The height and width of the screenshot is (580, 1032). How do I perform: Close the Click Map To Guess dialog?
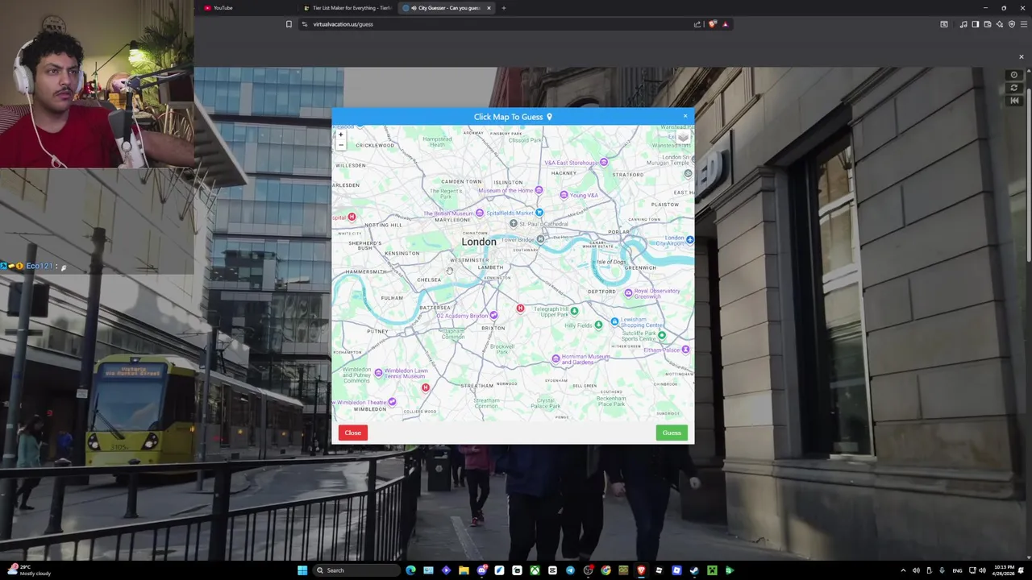685,116
